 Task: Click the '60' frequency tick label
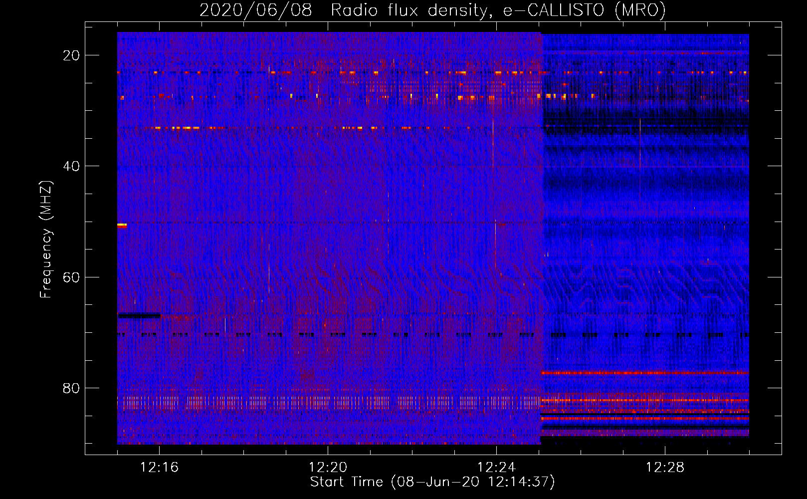point(71,277)
